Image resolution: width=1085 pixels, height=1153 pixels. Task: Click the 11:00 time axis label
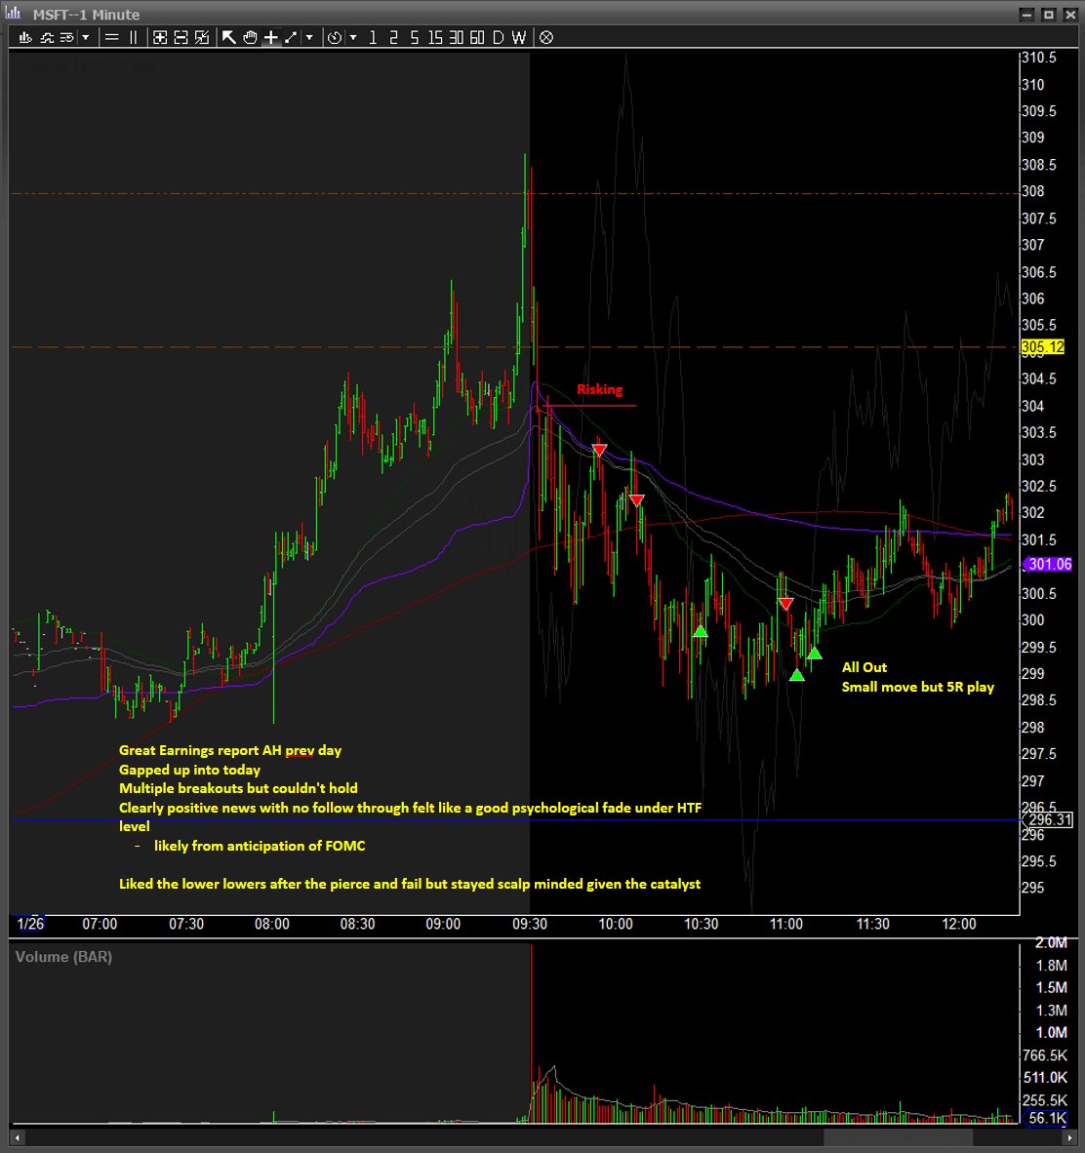point(786,924)
